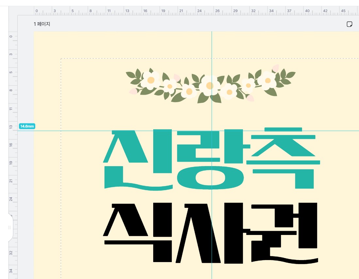Image resolution: width=359 pixels, height=279 pixels.
Task: Select the black '식사권' text object
Action: pyautogui.click(x=210, y=233)
